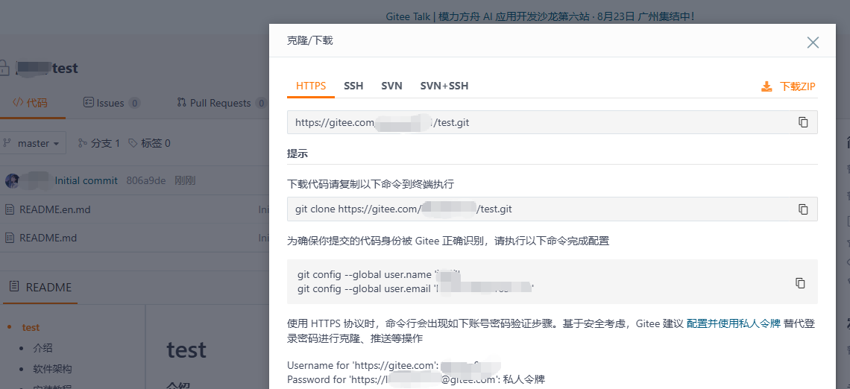Click the Pull Requests merge icon

tap(182, 102)
